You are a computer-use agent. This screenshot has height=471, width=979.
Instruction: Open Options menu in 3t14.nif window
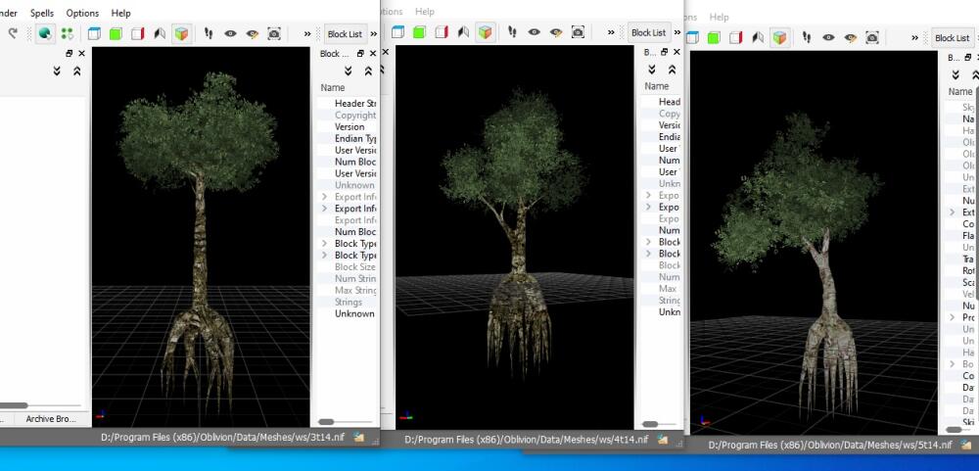pos(82,13)
